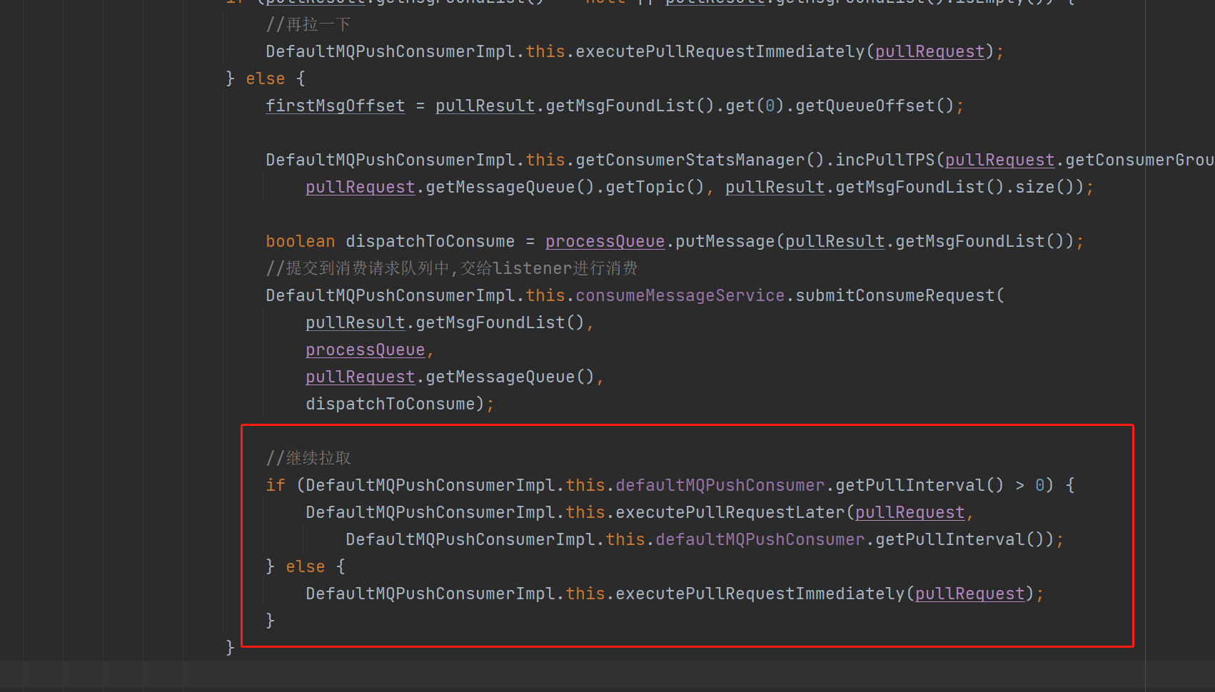Click the consumeMessageService field reference
1215x692 pixels.
[x=680, y=295]
